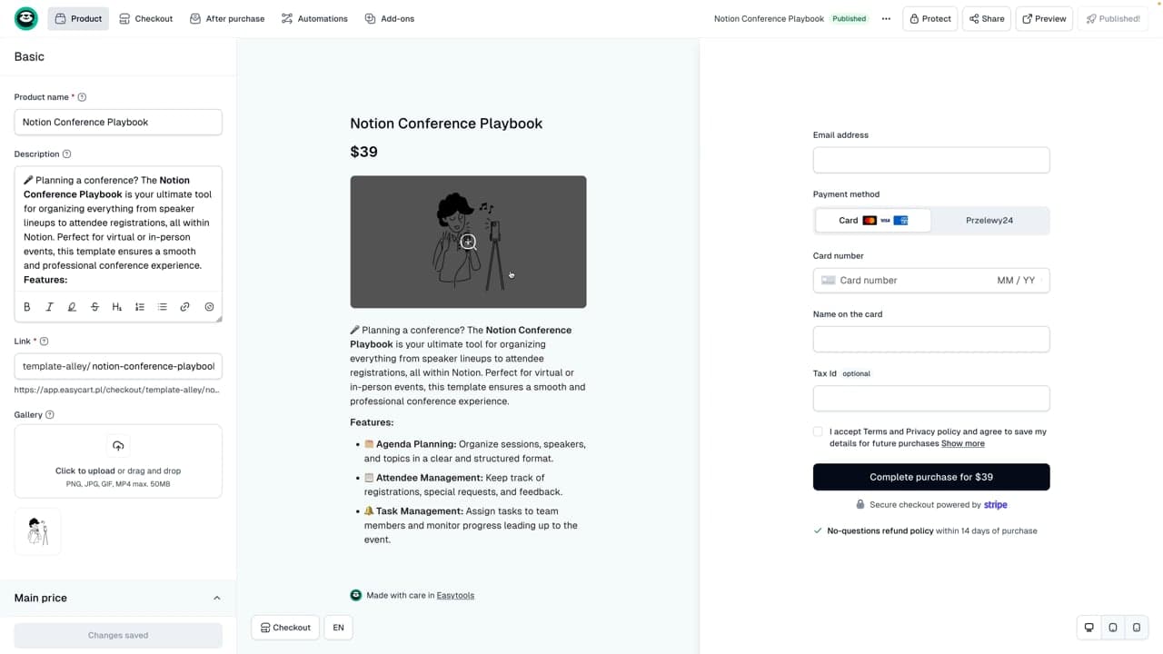Collapse the Main price section
1163x654 pixels.
point(216,598)
